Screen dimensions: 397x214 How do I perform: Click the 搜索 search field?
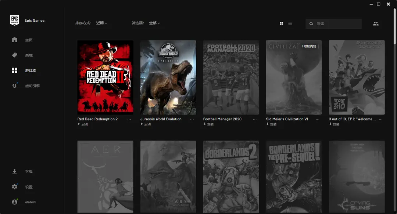[333, 24]
